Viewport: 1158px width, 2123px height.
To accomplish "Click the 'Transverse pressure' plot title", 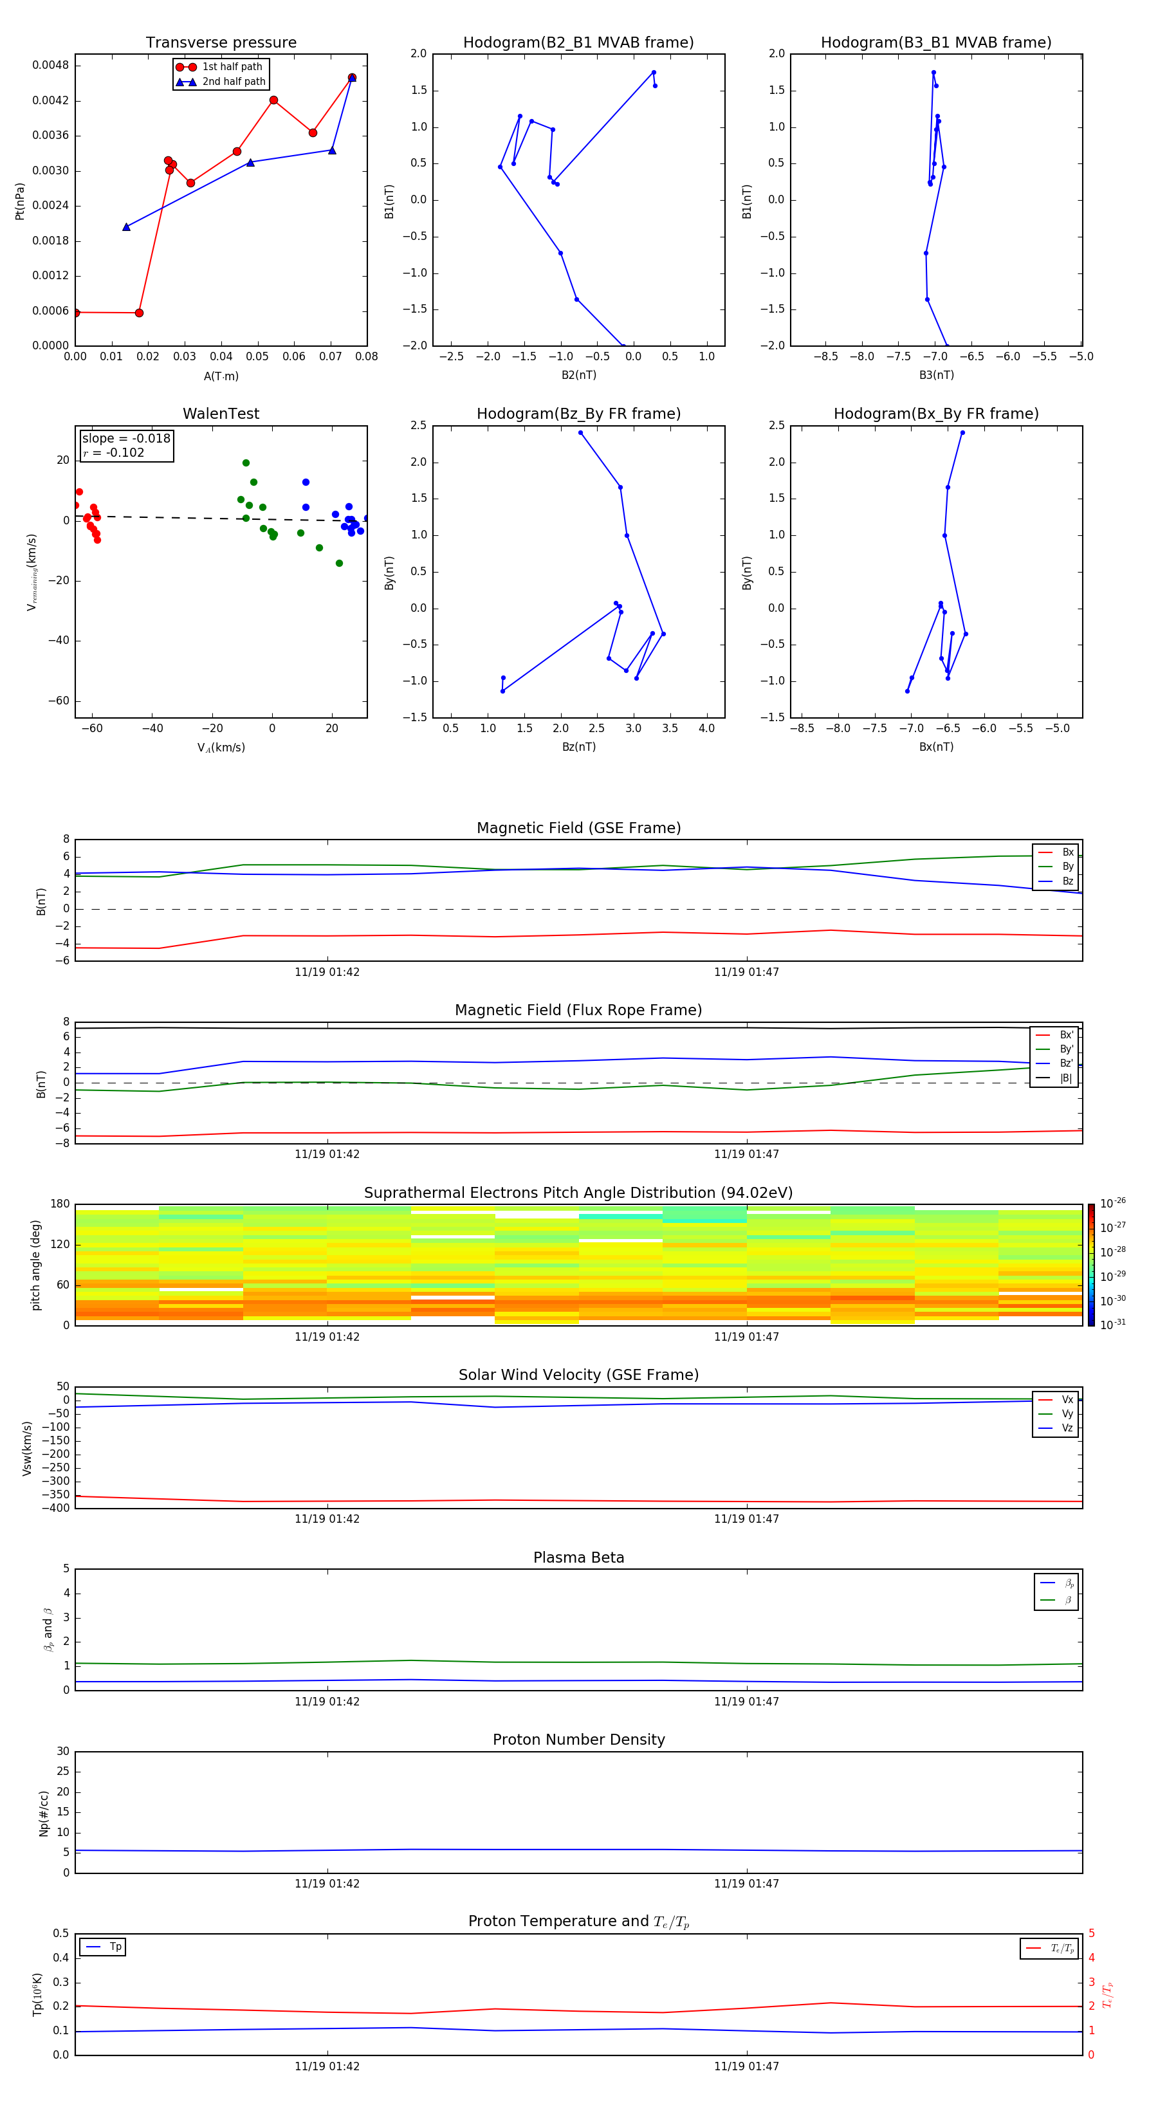I will 221,43.
